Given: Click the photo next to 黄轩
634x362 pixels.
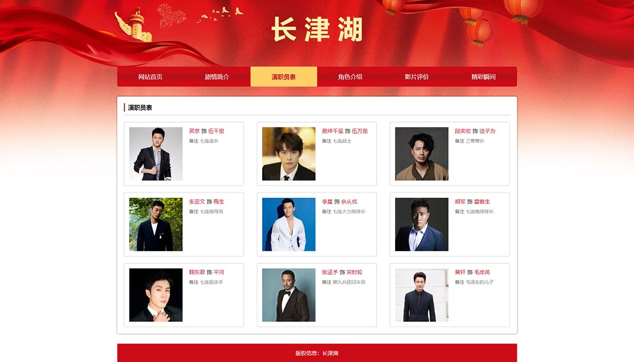Looking at the screenshot, I should 422,295.
